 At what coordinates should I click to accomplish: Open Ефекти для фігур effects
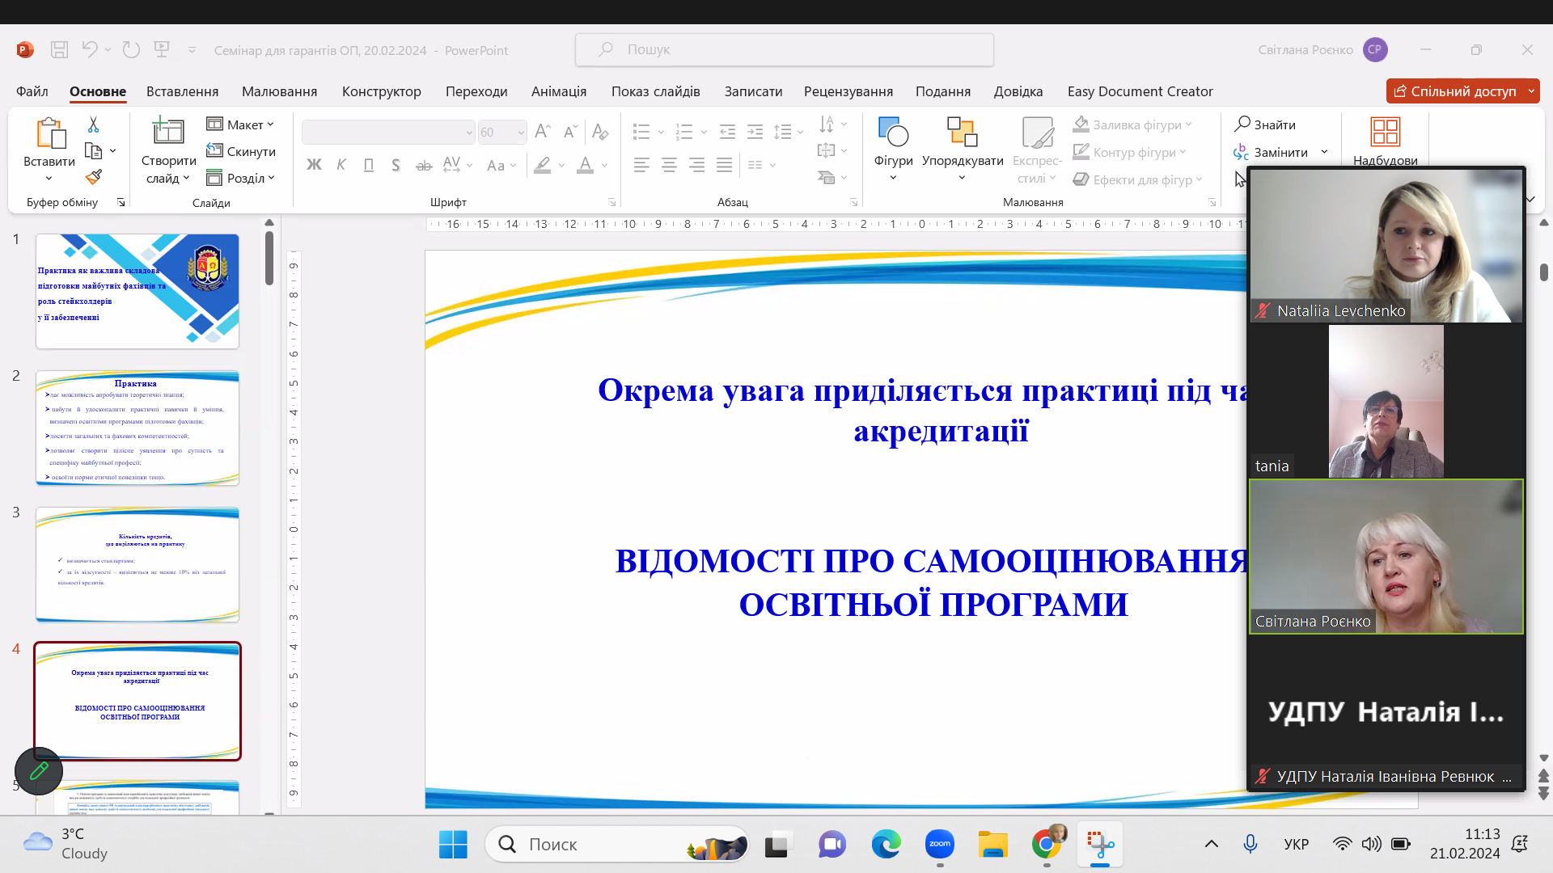tap(1137, 179)
